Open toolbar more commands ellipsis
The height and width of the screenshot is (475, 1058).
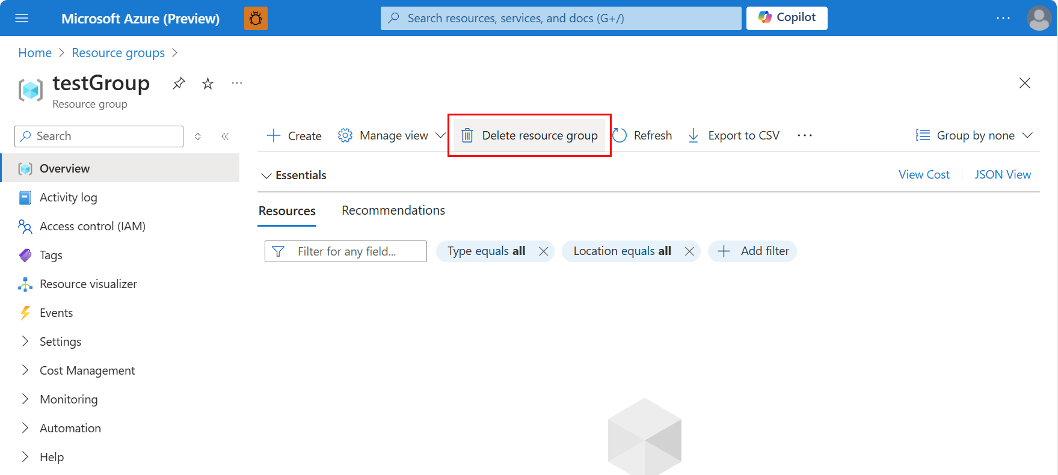tap(805, 136)
